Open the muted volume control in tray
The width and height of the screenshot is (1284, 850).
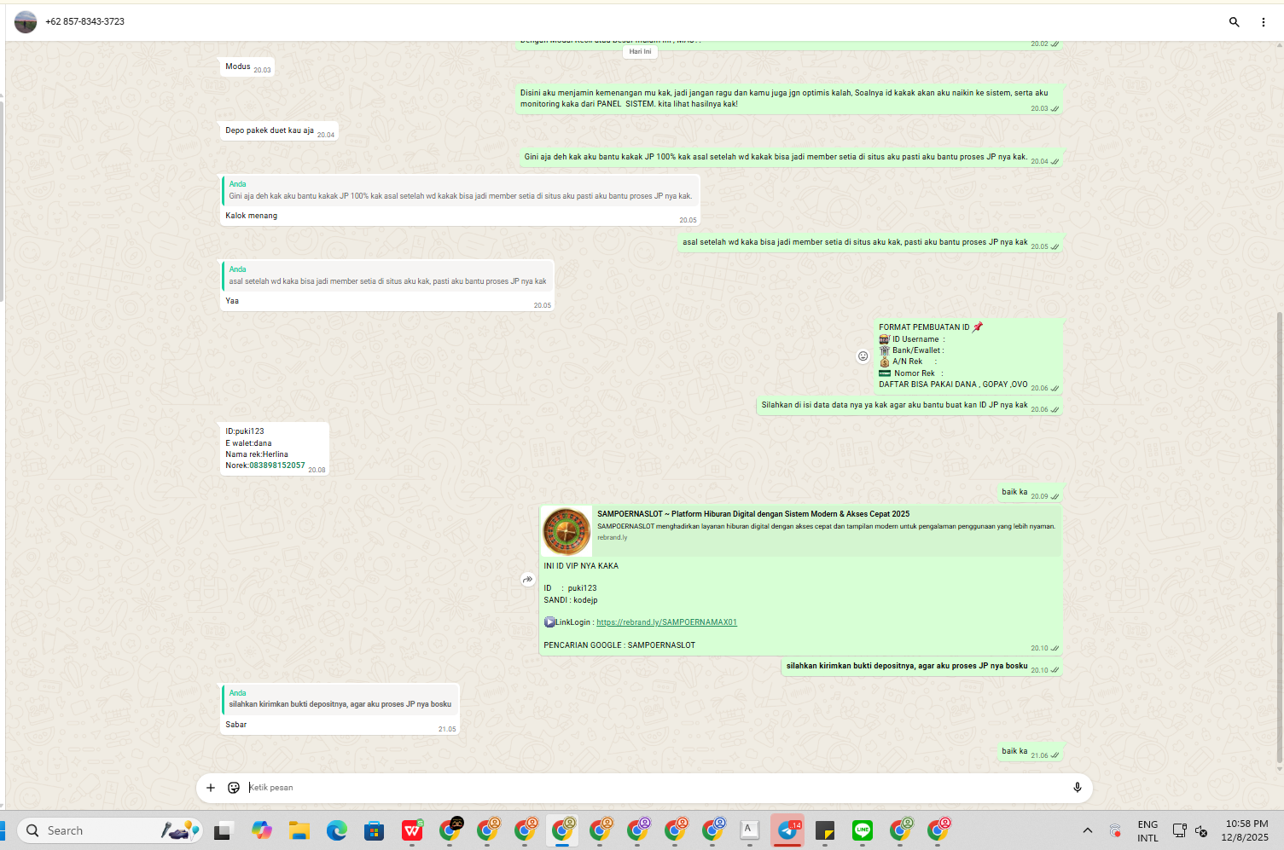click(x=1201, y=830)
